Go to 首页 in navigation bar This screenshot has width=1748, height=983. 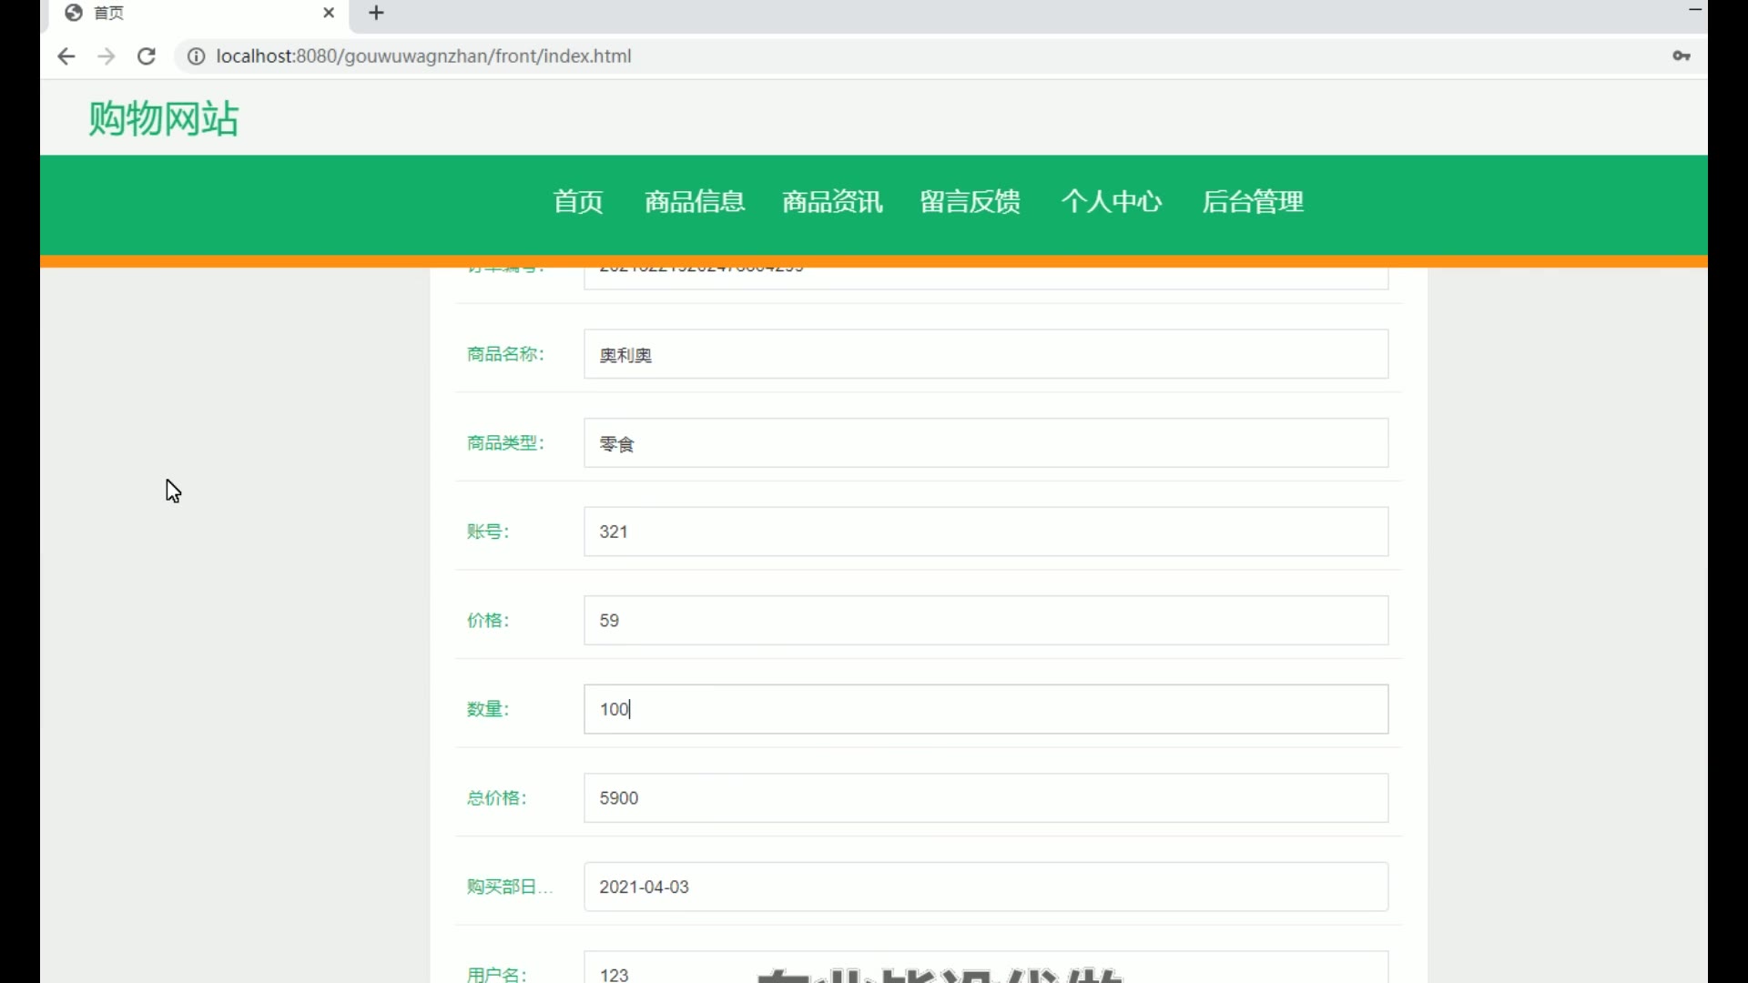coord(578,202)
